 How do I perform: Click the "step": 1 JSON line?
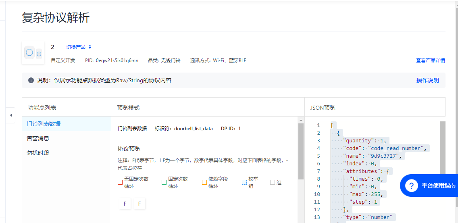pos(364,202)
